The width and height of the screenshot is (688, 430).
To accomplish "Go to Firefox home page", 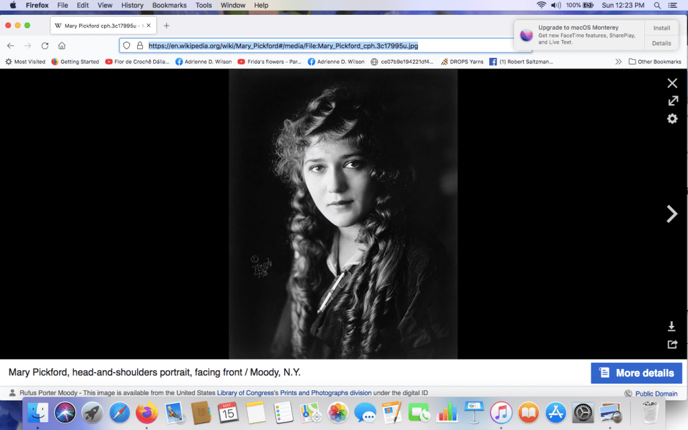I will [x=62, y=46].
